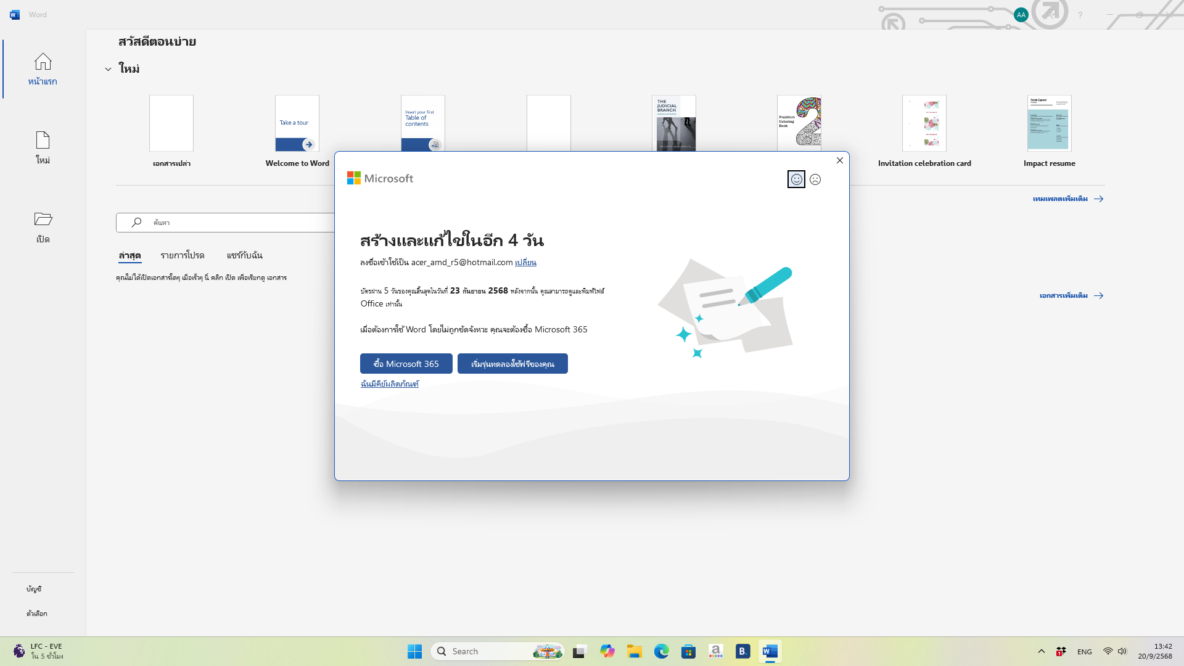Click the Buy Microsoft 365 button

pos(406,364)
